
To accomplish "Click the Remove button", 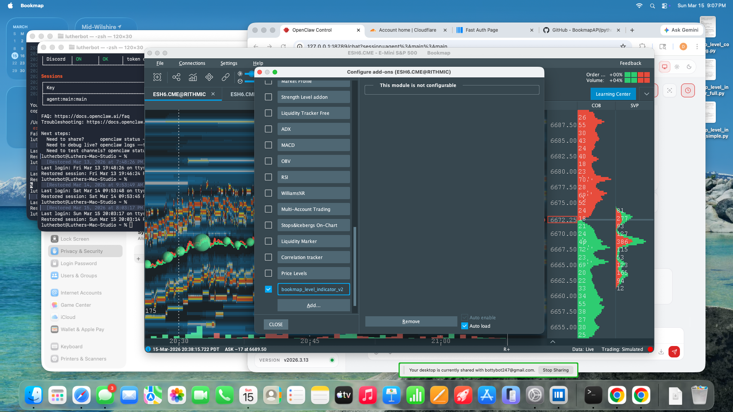I will pyautogui.click(x=411, y=321).
